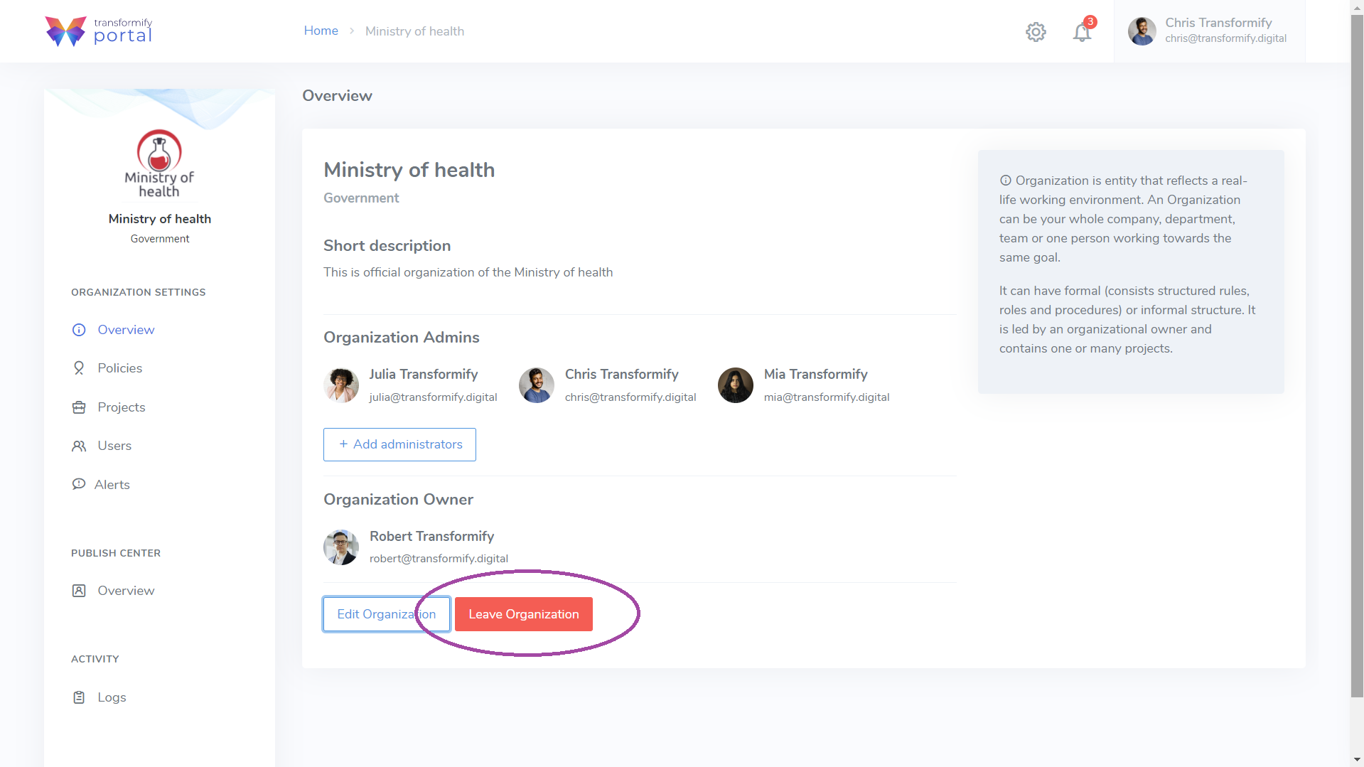Click Edit Organization button
Image resolution: width=1364 pixels, height=767 pixels.
[x=387, y=614]
